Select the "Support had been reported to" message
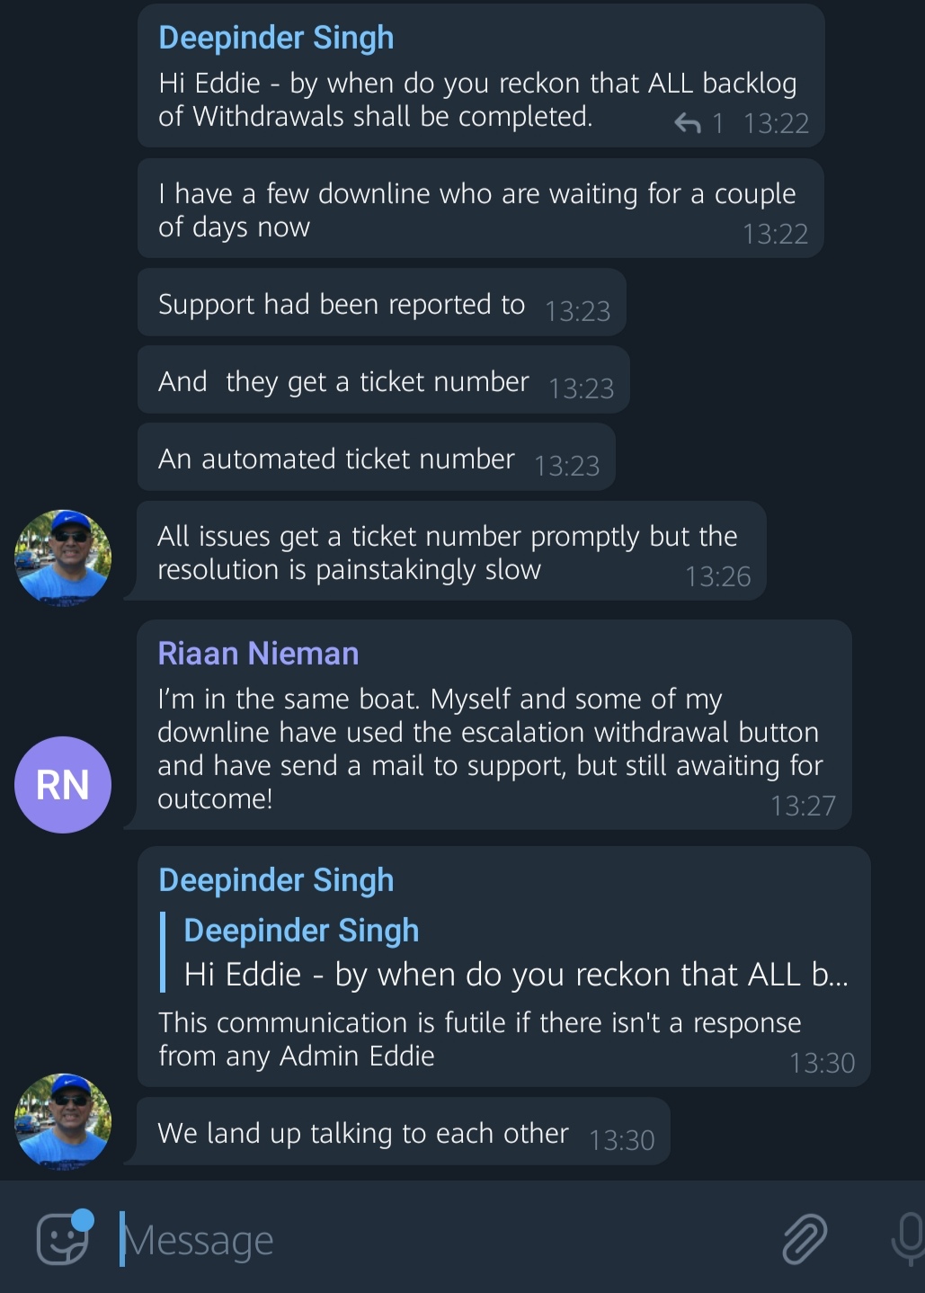Screen dimensions: 925x1293 tap(342, 305)
